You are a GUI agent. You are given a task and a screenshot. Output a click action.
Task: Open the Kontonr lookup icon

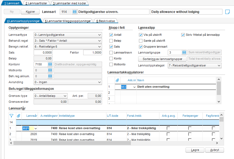tap(50, 64)
